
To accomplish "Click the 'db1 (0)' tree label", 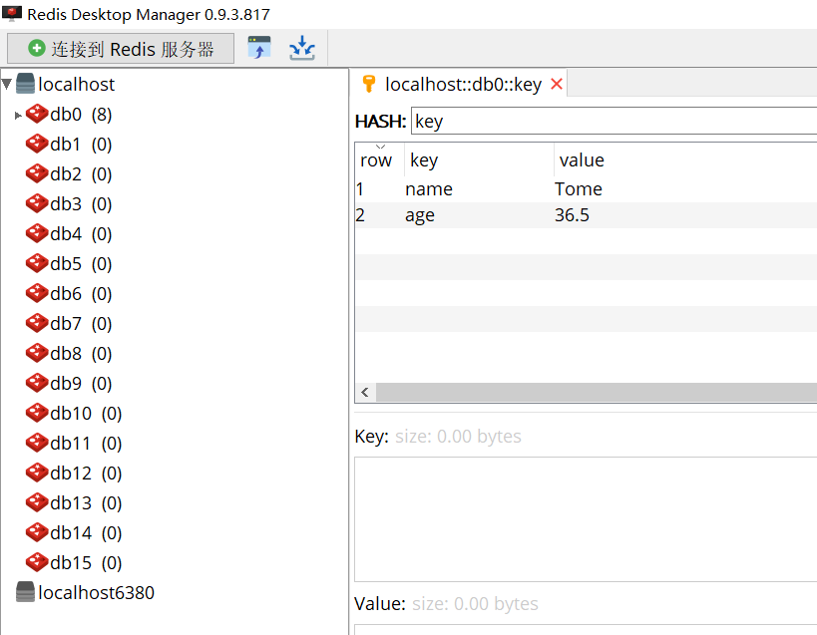I will (x=81, y=145).
